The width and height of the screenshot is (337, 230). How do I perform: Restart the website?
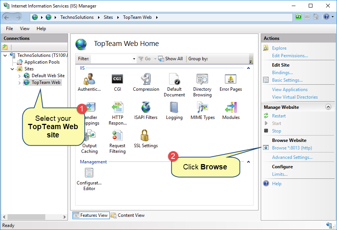pyautogui.click(x=279, y=116)
